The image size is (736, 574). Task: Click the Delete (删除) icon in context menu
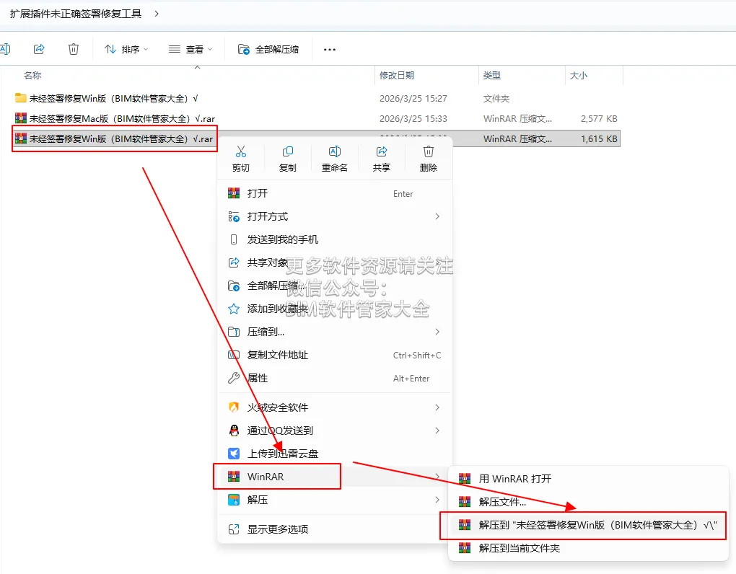coord(429,151)
